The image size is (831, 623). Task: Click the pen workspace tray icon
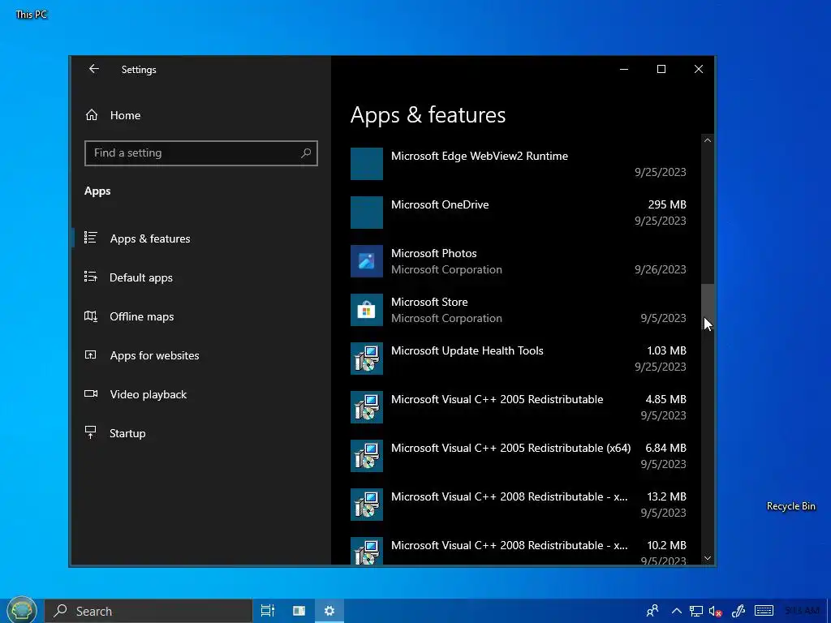pos(738,611)
